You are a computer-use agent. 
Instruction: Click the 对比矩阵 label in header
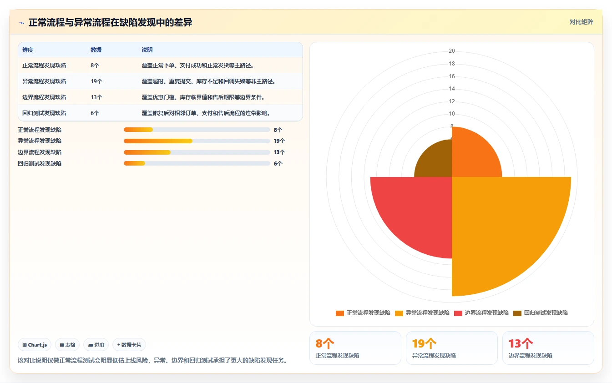[581, 22]
